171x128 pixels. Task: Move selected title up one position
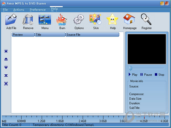[6, 59]
